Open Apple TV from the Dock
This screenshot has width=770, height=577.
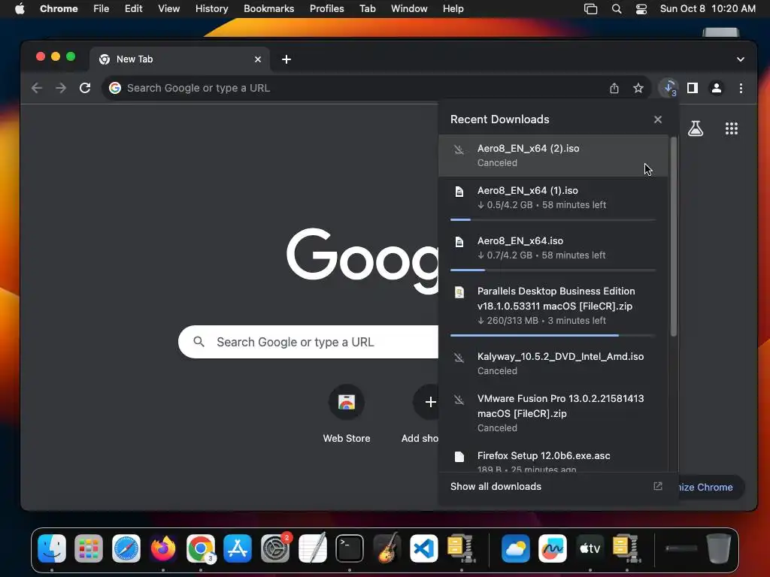(590, 548)
